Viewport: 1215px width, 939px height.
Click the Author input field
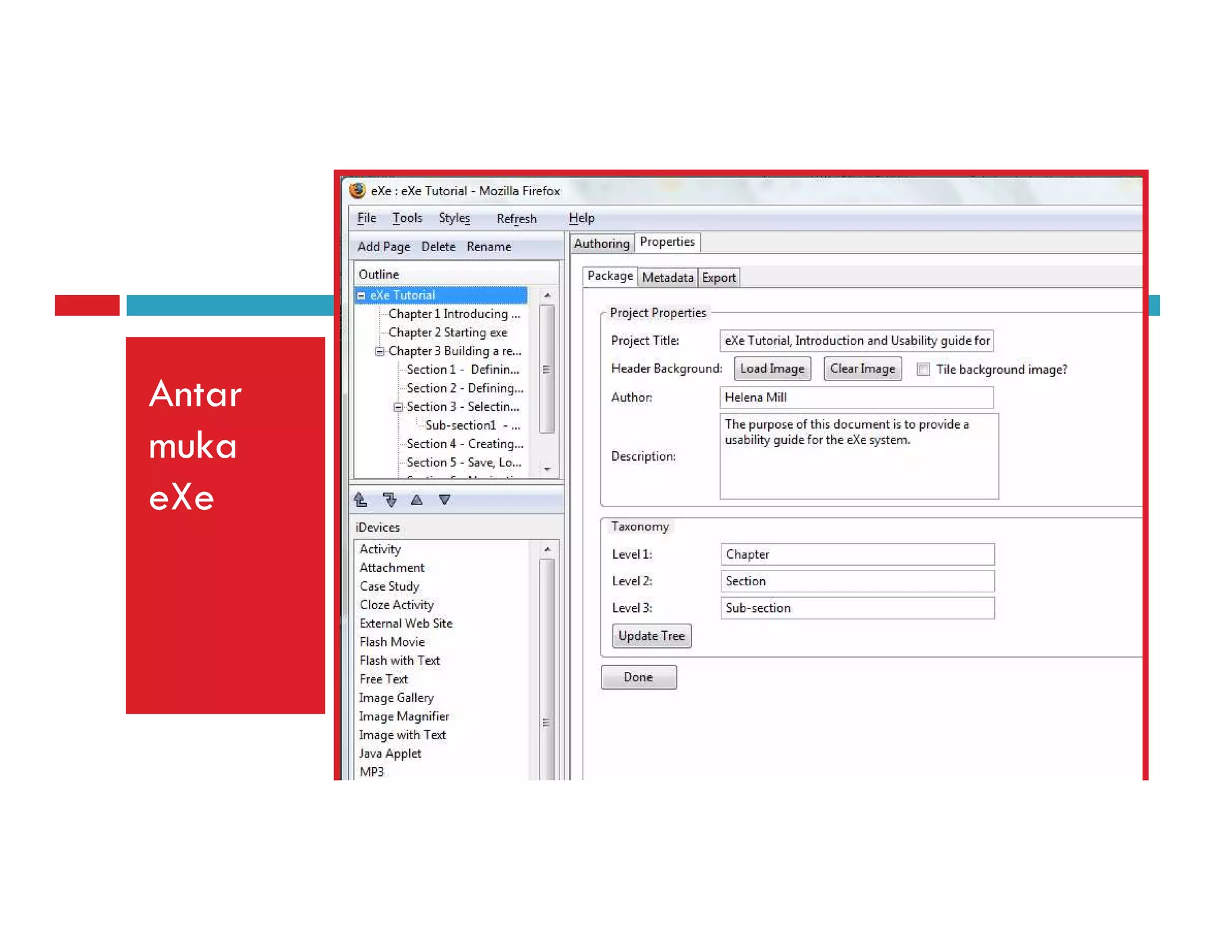click(856, 398)
